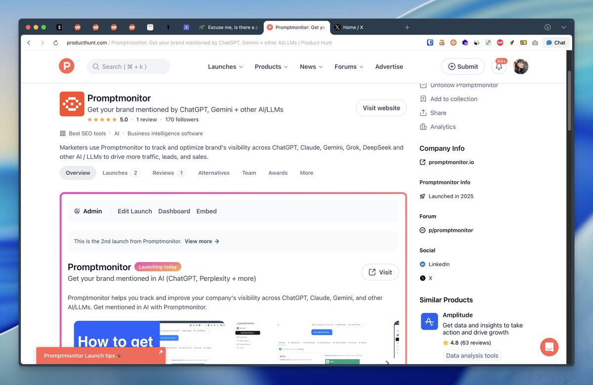Click the camera screenshot extension icon
This screenshot has width=593, height=385.
point(535,43)
